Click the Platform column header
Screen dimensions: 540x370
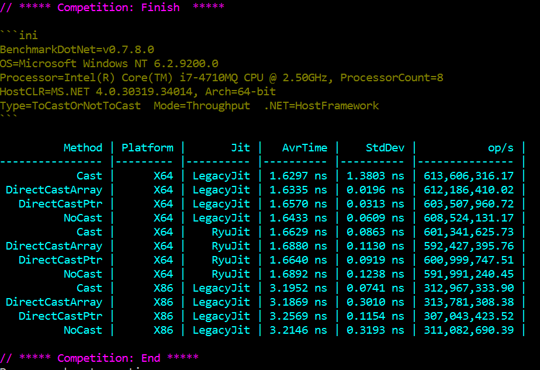(x=147, y=148)
